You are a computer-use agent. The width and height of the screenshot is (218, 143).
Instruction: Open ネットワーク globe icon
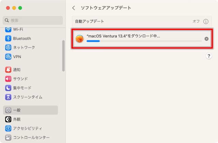[8, 48]
